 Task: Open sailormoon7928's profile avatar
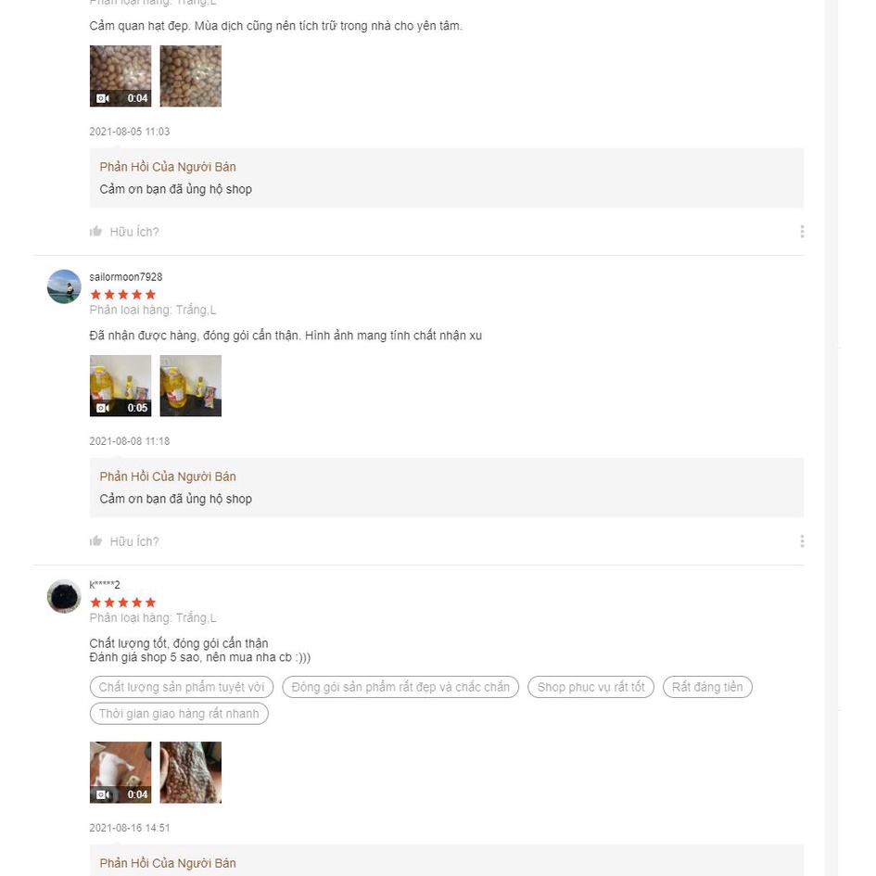tap(64, 286)
